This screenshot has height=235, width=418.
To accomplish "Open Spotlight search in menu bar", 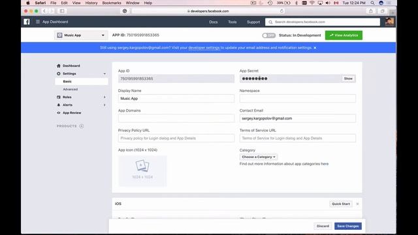I will [x=372, y=3].
